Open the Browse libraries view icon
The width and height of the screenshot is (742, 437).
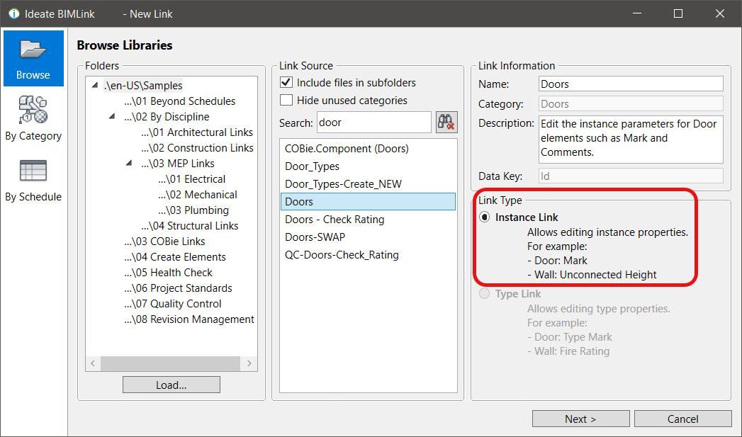coord(33,58)
